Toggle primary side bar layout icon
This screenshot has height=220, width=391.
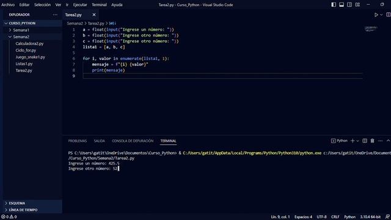(334, 5)
